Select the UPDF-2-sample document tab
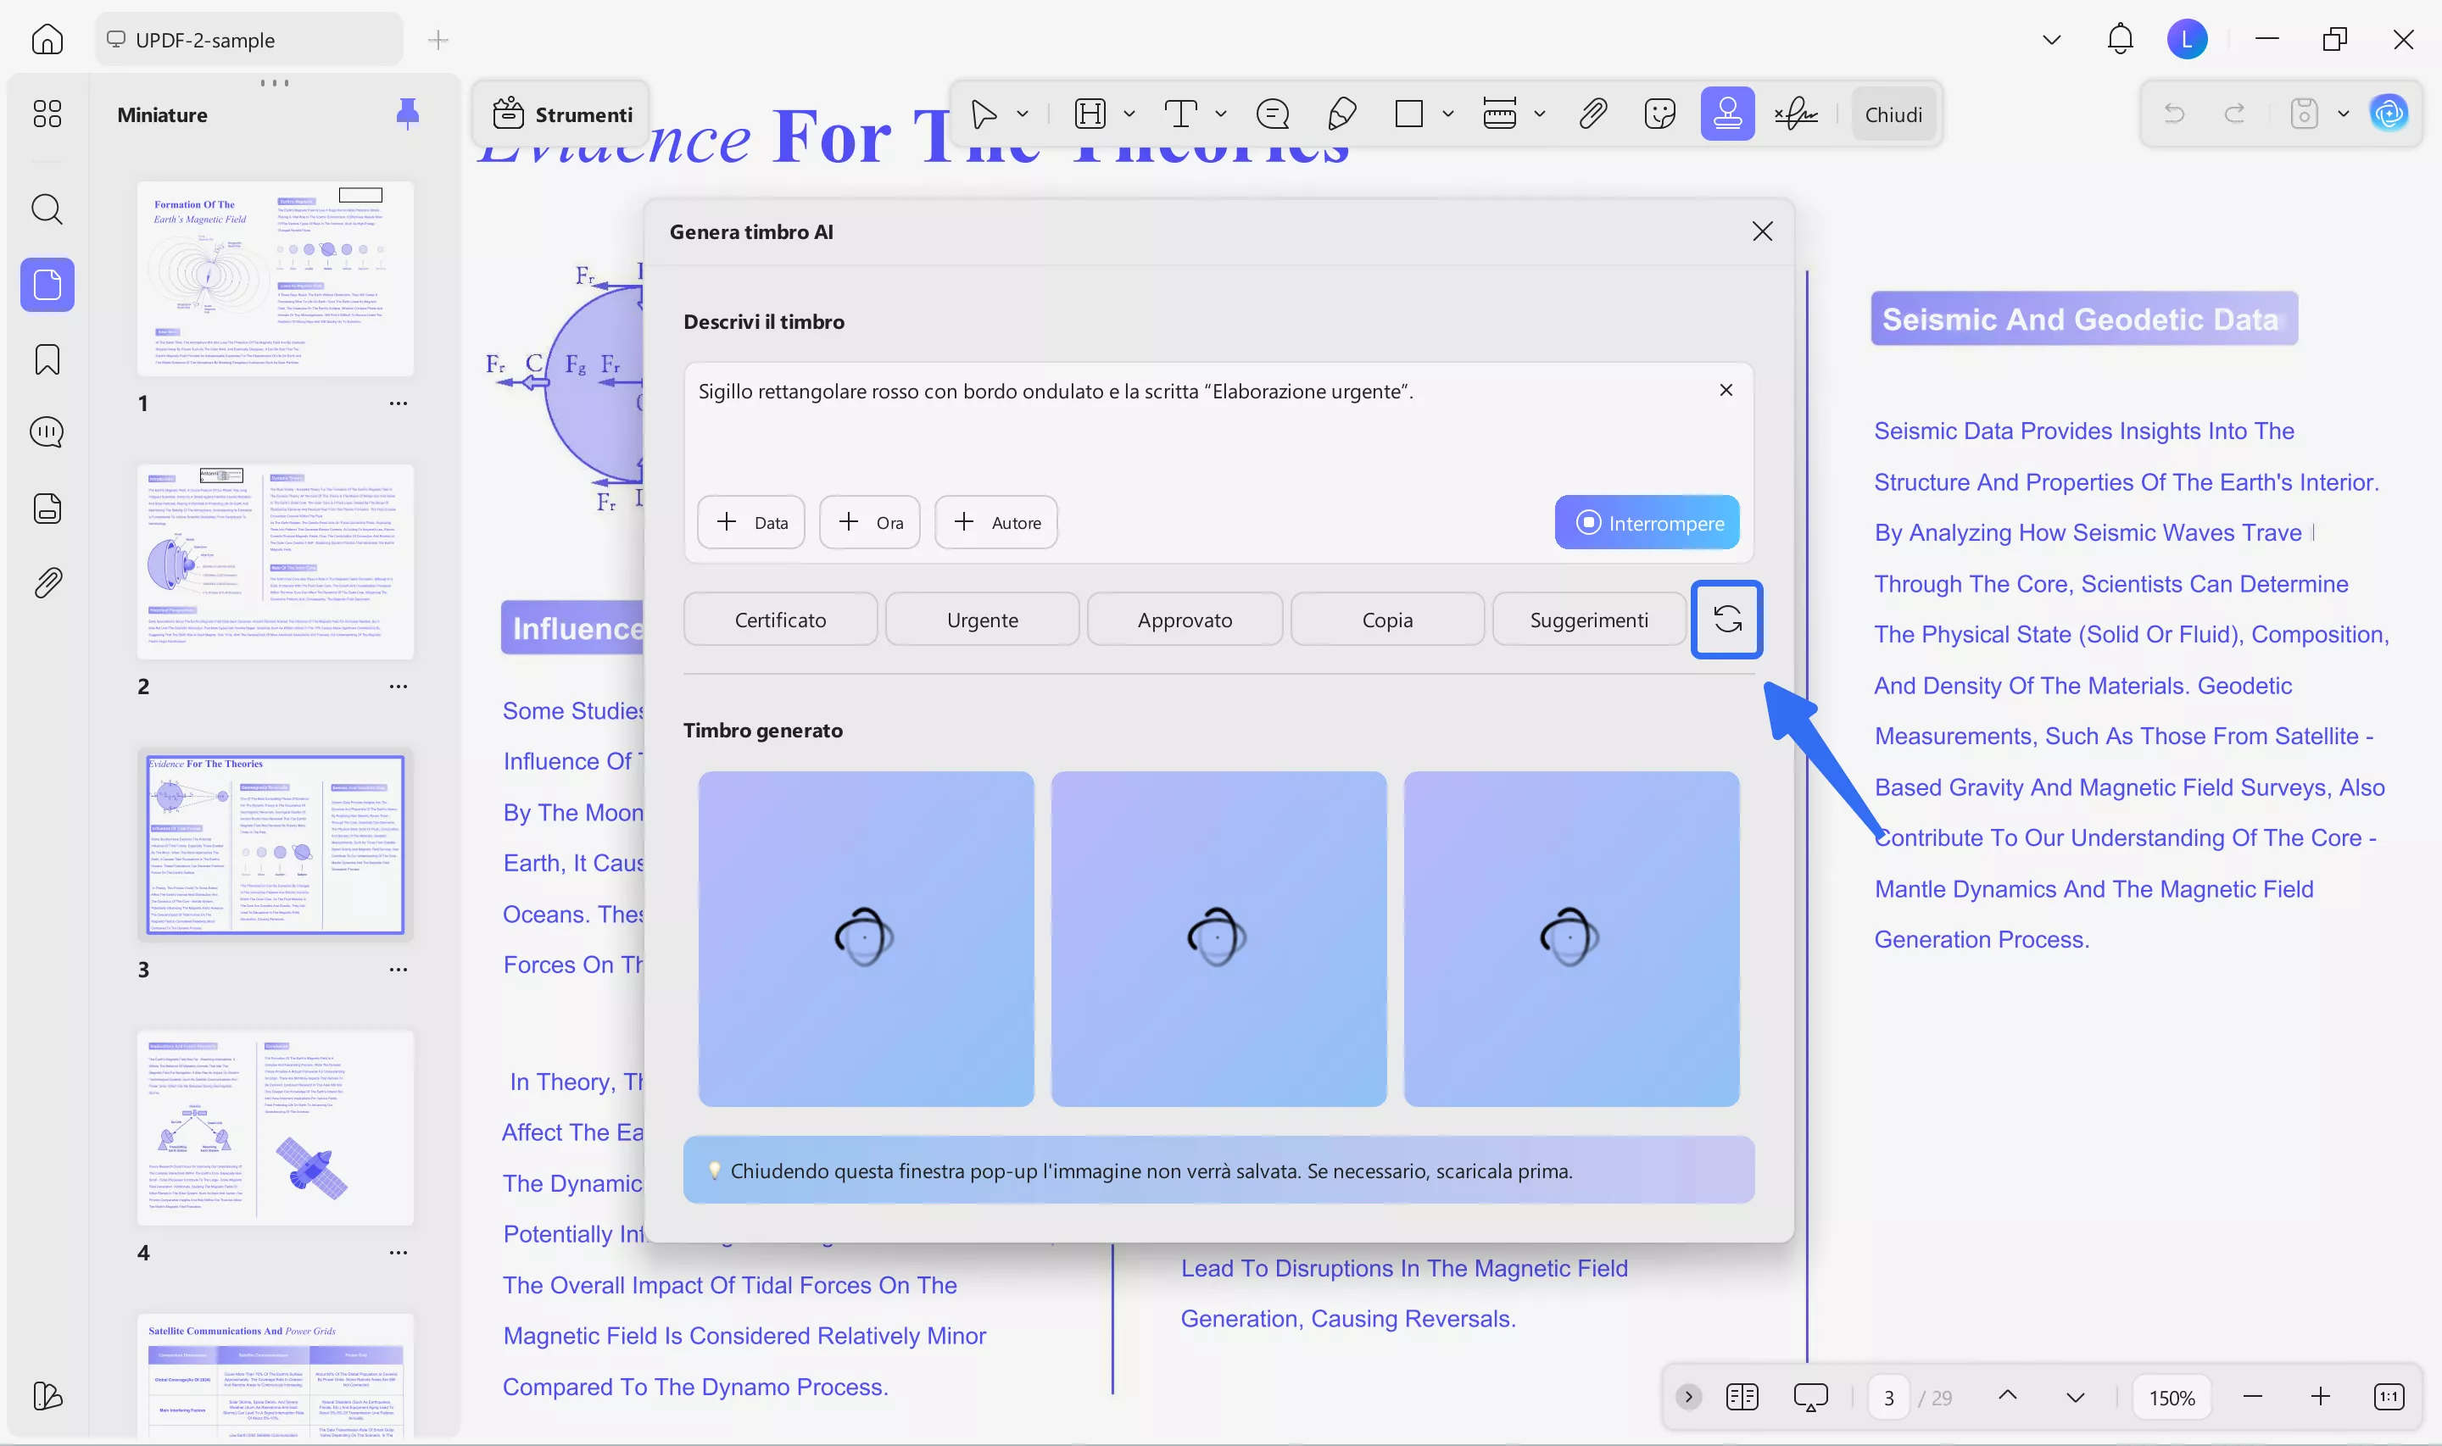2442x1446 pixels. 248,40
